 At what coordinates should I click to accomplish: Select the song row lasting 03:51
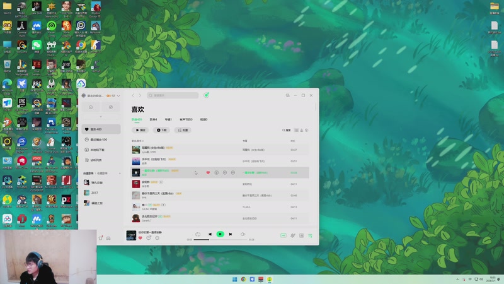click(x=220, y=161)
